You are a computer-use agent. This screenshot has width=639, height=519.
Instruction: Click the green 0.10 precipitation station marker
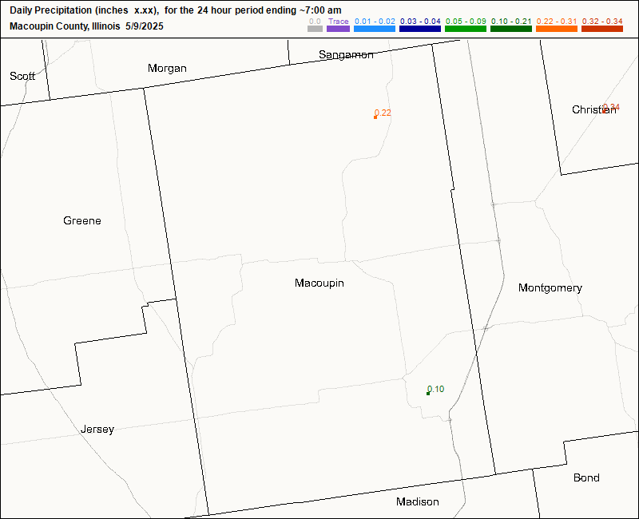(x=428, y=393)
